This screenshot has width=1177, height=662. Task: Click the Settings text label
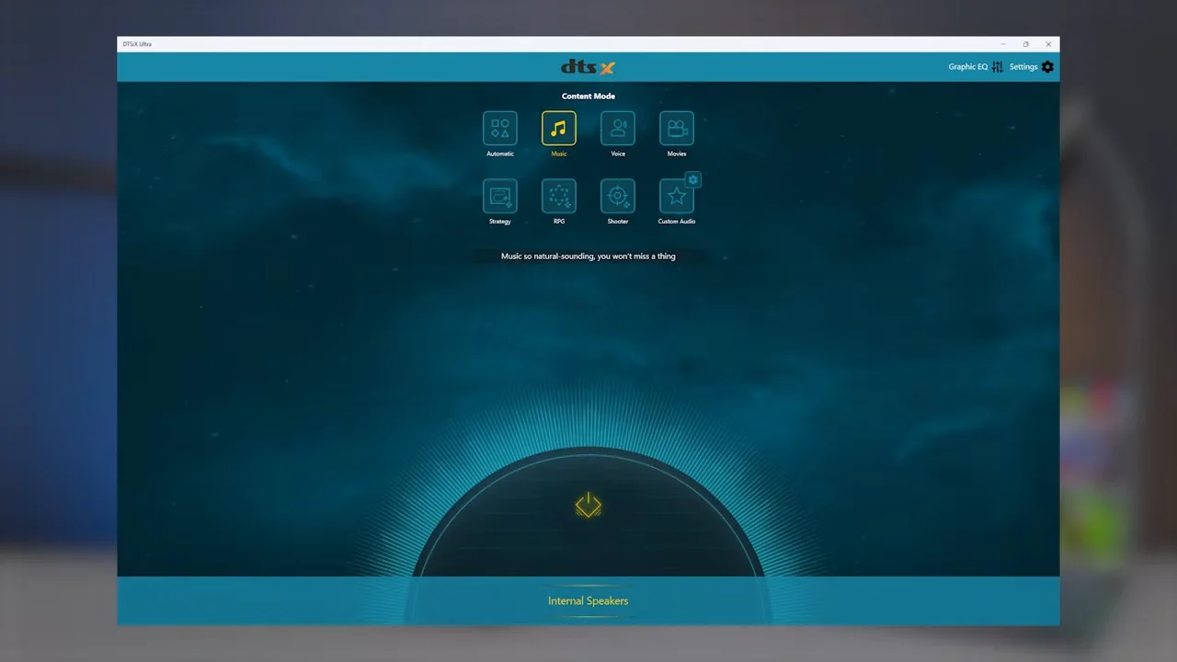click(x=1023, y=67)
